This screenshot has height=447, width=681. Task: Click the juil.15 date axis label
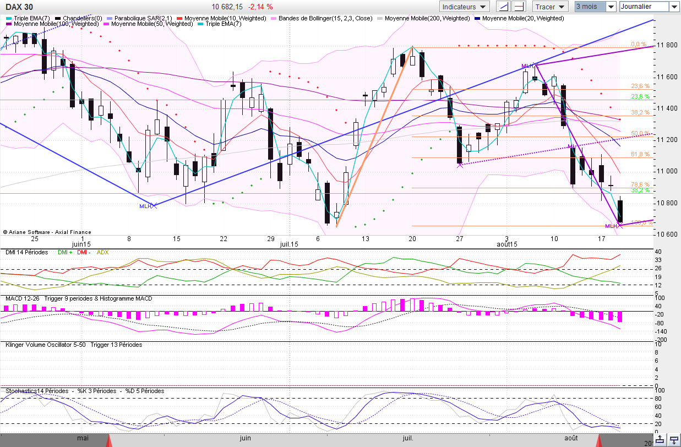tap(289, 244)
